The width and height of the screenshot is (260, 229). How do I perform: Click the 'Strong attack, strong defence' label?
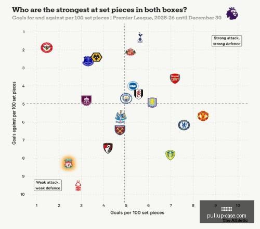click(227, 41)
